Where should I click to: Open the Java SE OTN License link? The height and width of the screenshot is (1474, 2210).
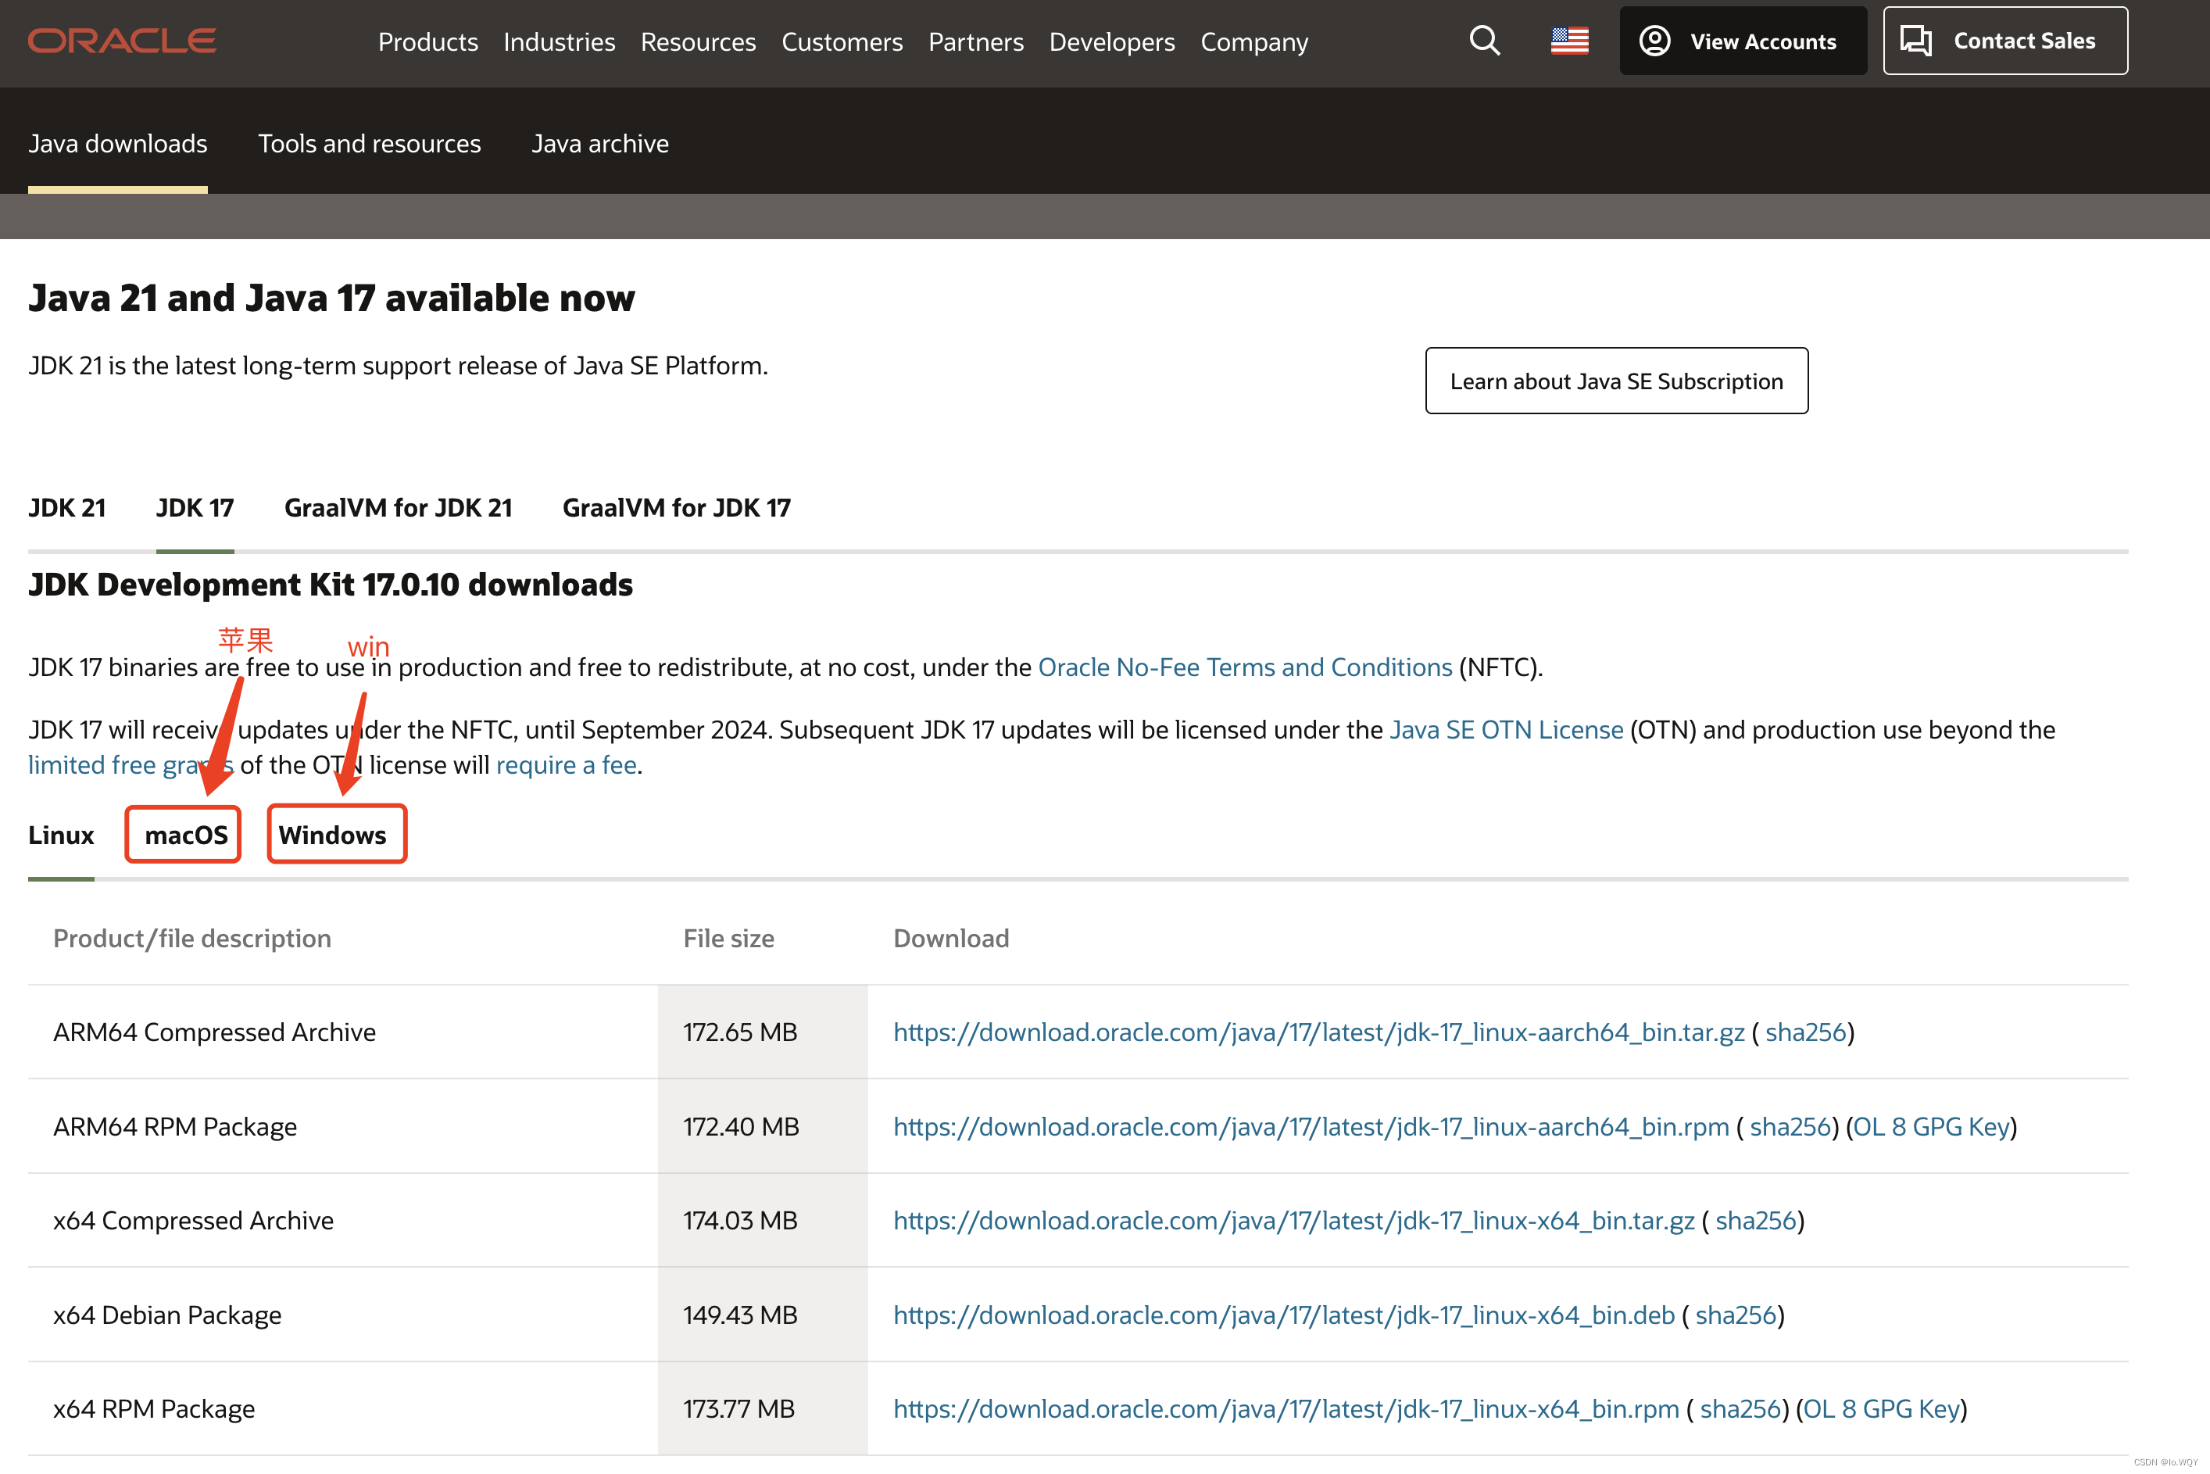(x=1506, y=729)
